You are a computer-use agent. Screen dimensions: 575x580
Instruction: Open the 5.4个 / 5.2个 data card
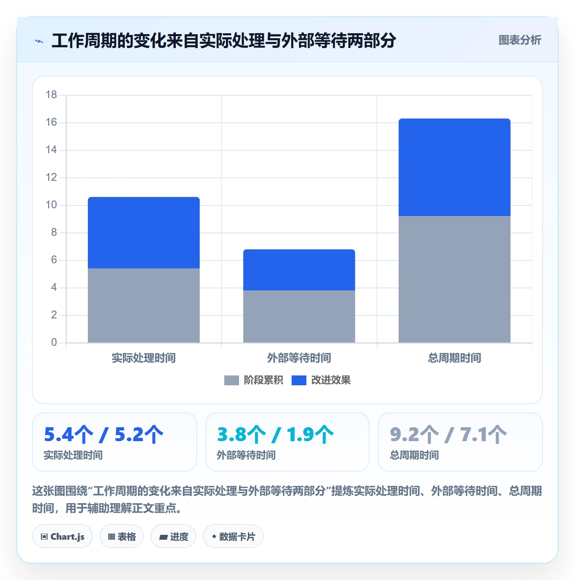115,442
